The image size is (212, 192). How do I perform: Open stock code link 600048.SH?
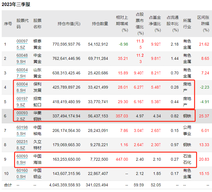[x=22, y=87]
